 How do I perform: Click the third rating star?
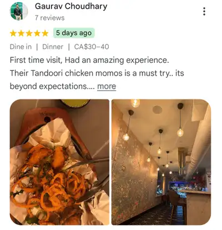(29, 33)
